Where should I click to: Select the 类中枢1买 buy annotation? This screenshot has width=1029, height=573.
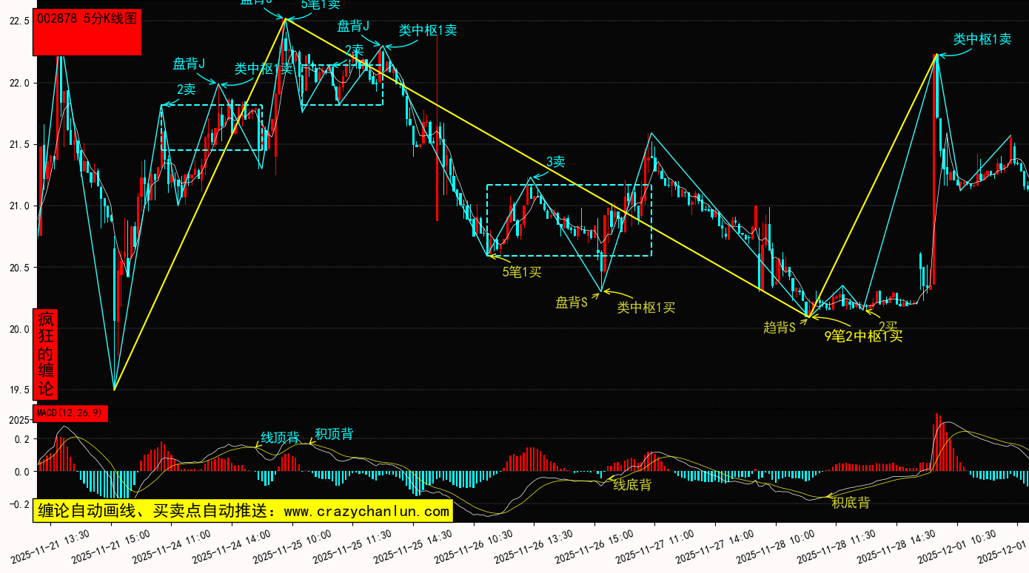pos(646,308)
